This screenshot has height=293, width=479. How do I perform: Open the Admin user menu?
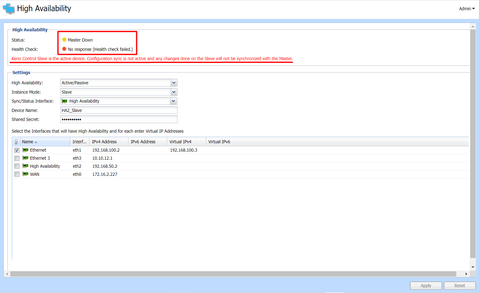point(467,9)
